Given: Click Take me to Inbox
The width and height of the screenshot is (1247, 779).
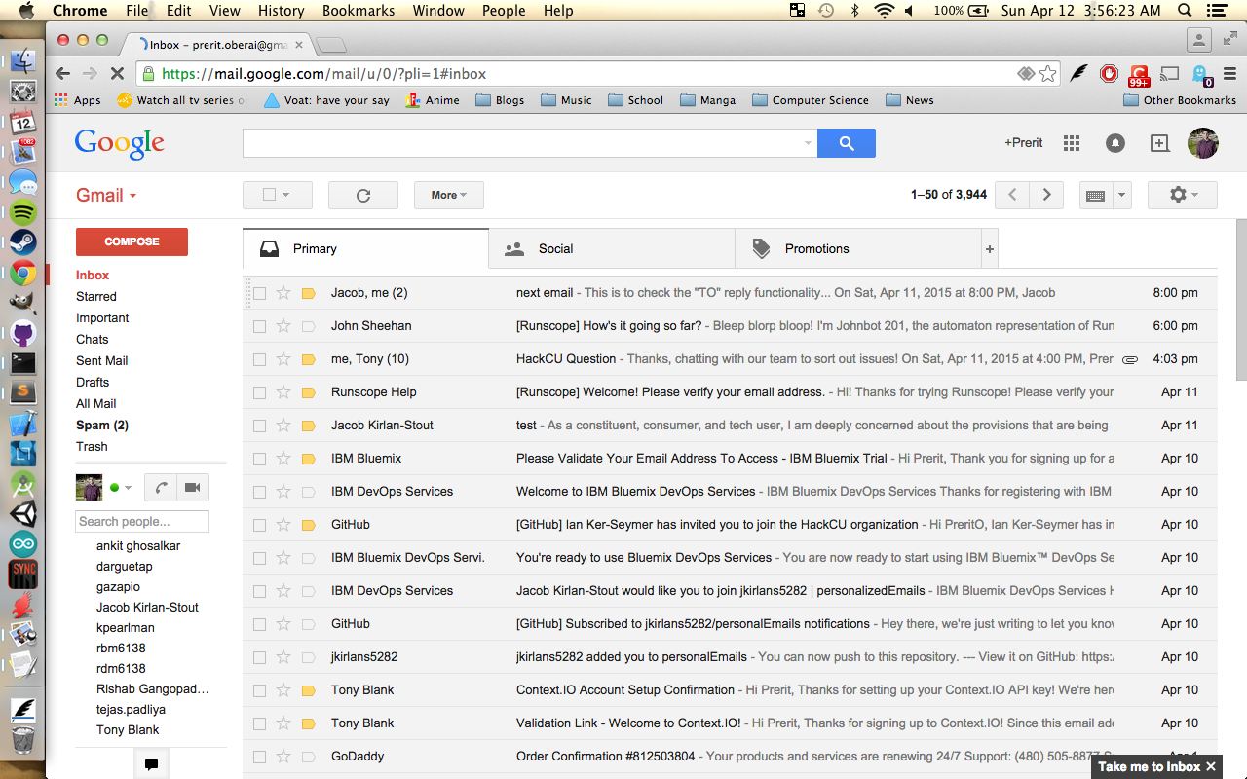Looking at the screenshot, I should (x=1150, y=766).
